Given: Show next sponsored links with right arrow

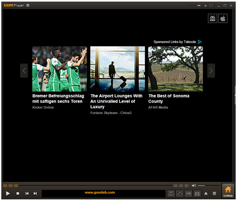Looking at the screenshot, I should tap(211, 71).
